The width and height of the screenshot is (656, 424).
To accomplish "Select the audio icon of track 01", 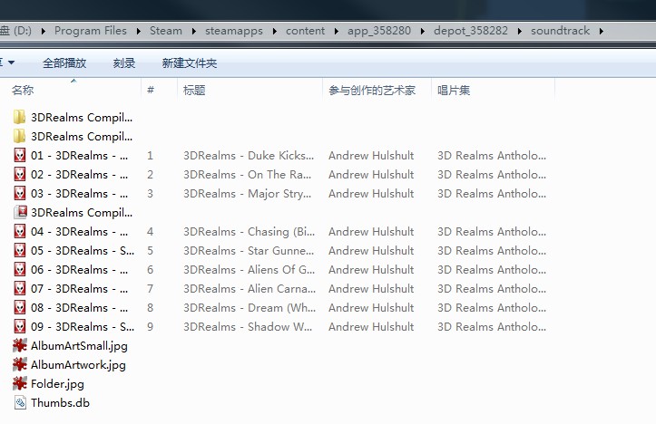I will tap(20, 156).
